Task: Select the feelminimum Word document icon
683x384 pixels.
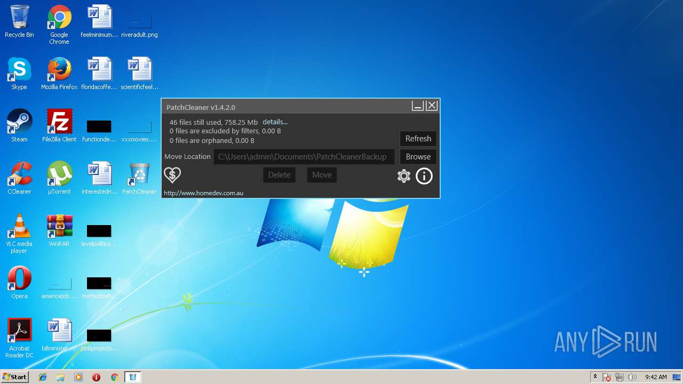Action: click(x=99, y=21)
